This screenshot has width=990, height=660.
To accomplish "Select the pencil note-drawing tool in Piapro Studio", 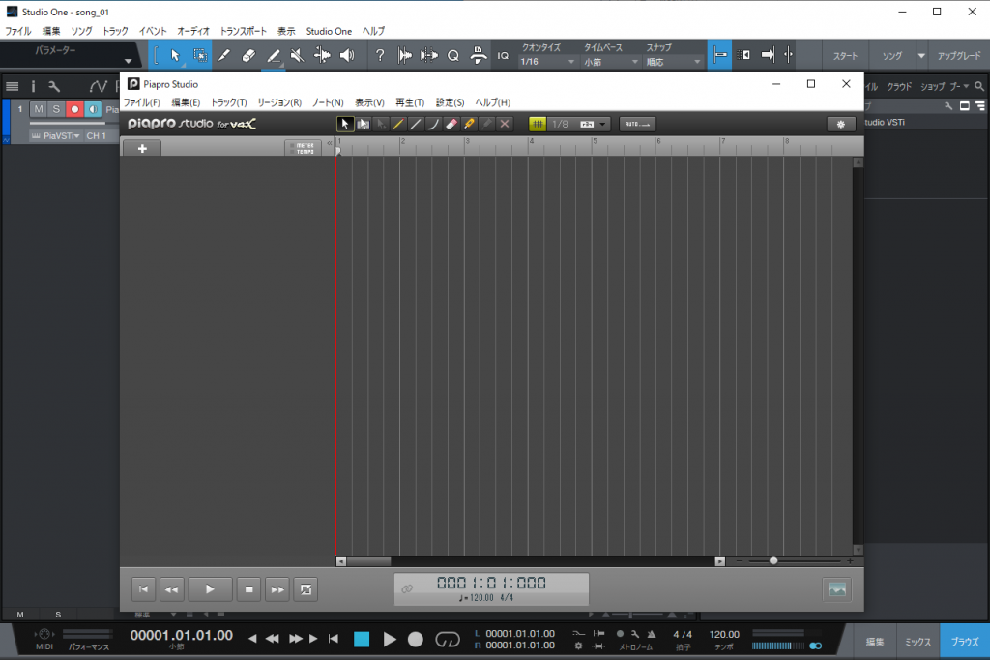I will 398,124.
